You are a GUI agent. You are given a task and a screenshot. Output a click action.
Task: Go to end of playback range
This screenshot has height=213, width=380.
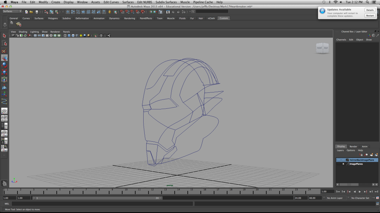point(376,192)
